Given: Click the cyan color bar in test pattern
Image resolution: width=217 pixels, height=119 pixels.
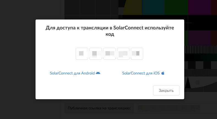Looking at the screenshot, I should (153, 8).
